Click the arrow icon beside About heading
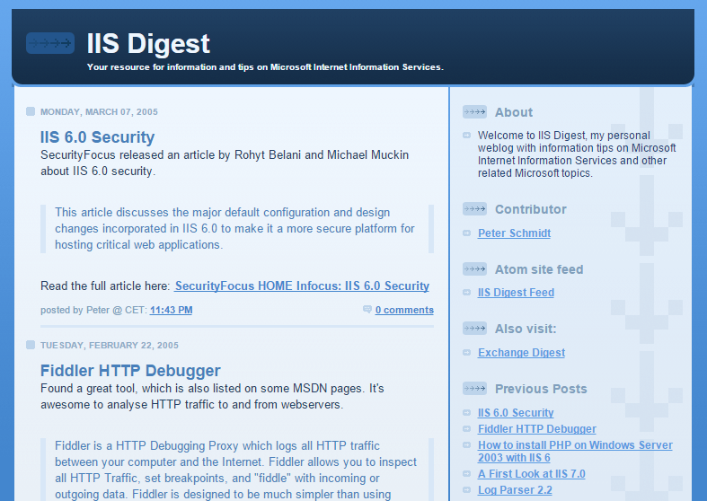Screen dimensions: 707x501 (x=474, y=111)
